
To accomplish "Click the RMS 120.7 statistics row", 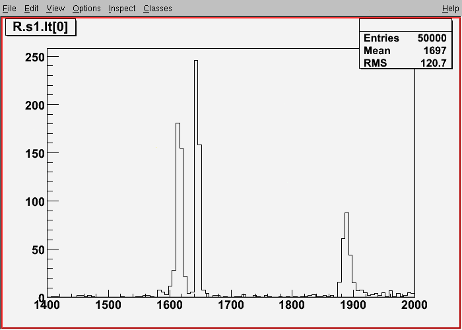I will click(x=405, y=63).
